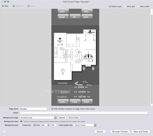Screen dimensions: 153x136
Task: Click the Duplicate toolbar icon
Action: coord(13,6)
